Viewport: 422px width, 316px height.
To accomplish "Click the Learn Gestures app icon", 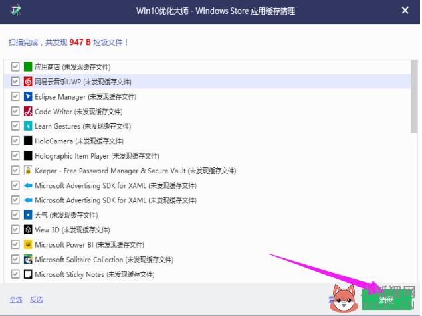I will pos(28,126).
